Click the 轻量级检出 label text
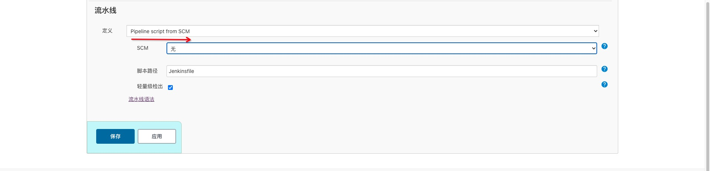The width and height of the screenshot is (710, 171). (x=150, y=86)
